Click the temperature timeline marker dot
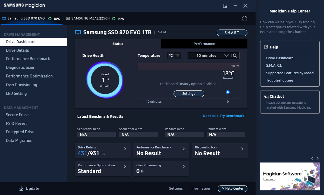324x195 pixels. point(228,92)
